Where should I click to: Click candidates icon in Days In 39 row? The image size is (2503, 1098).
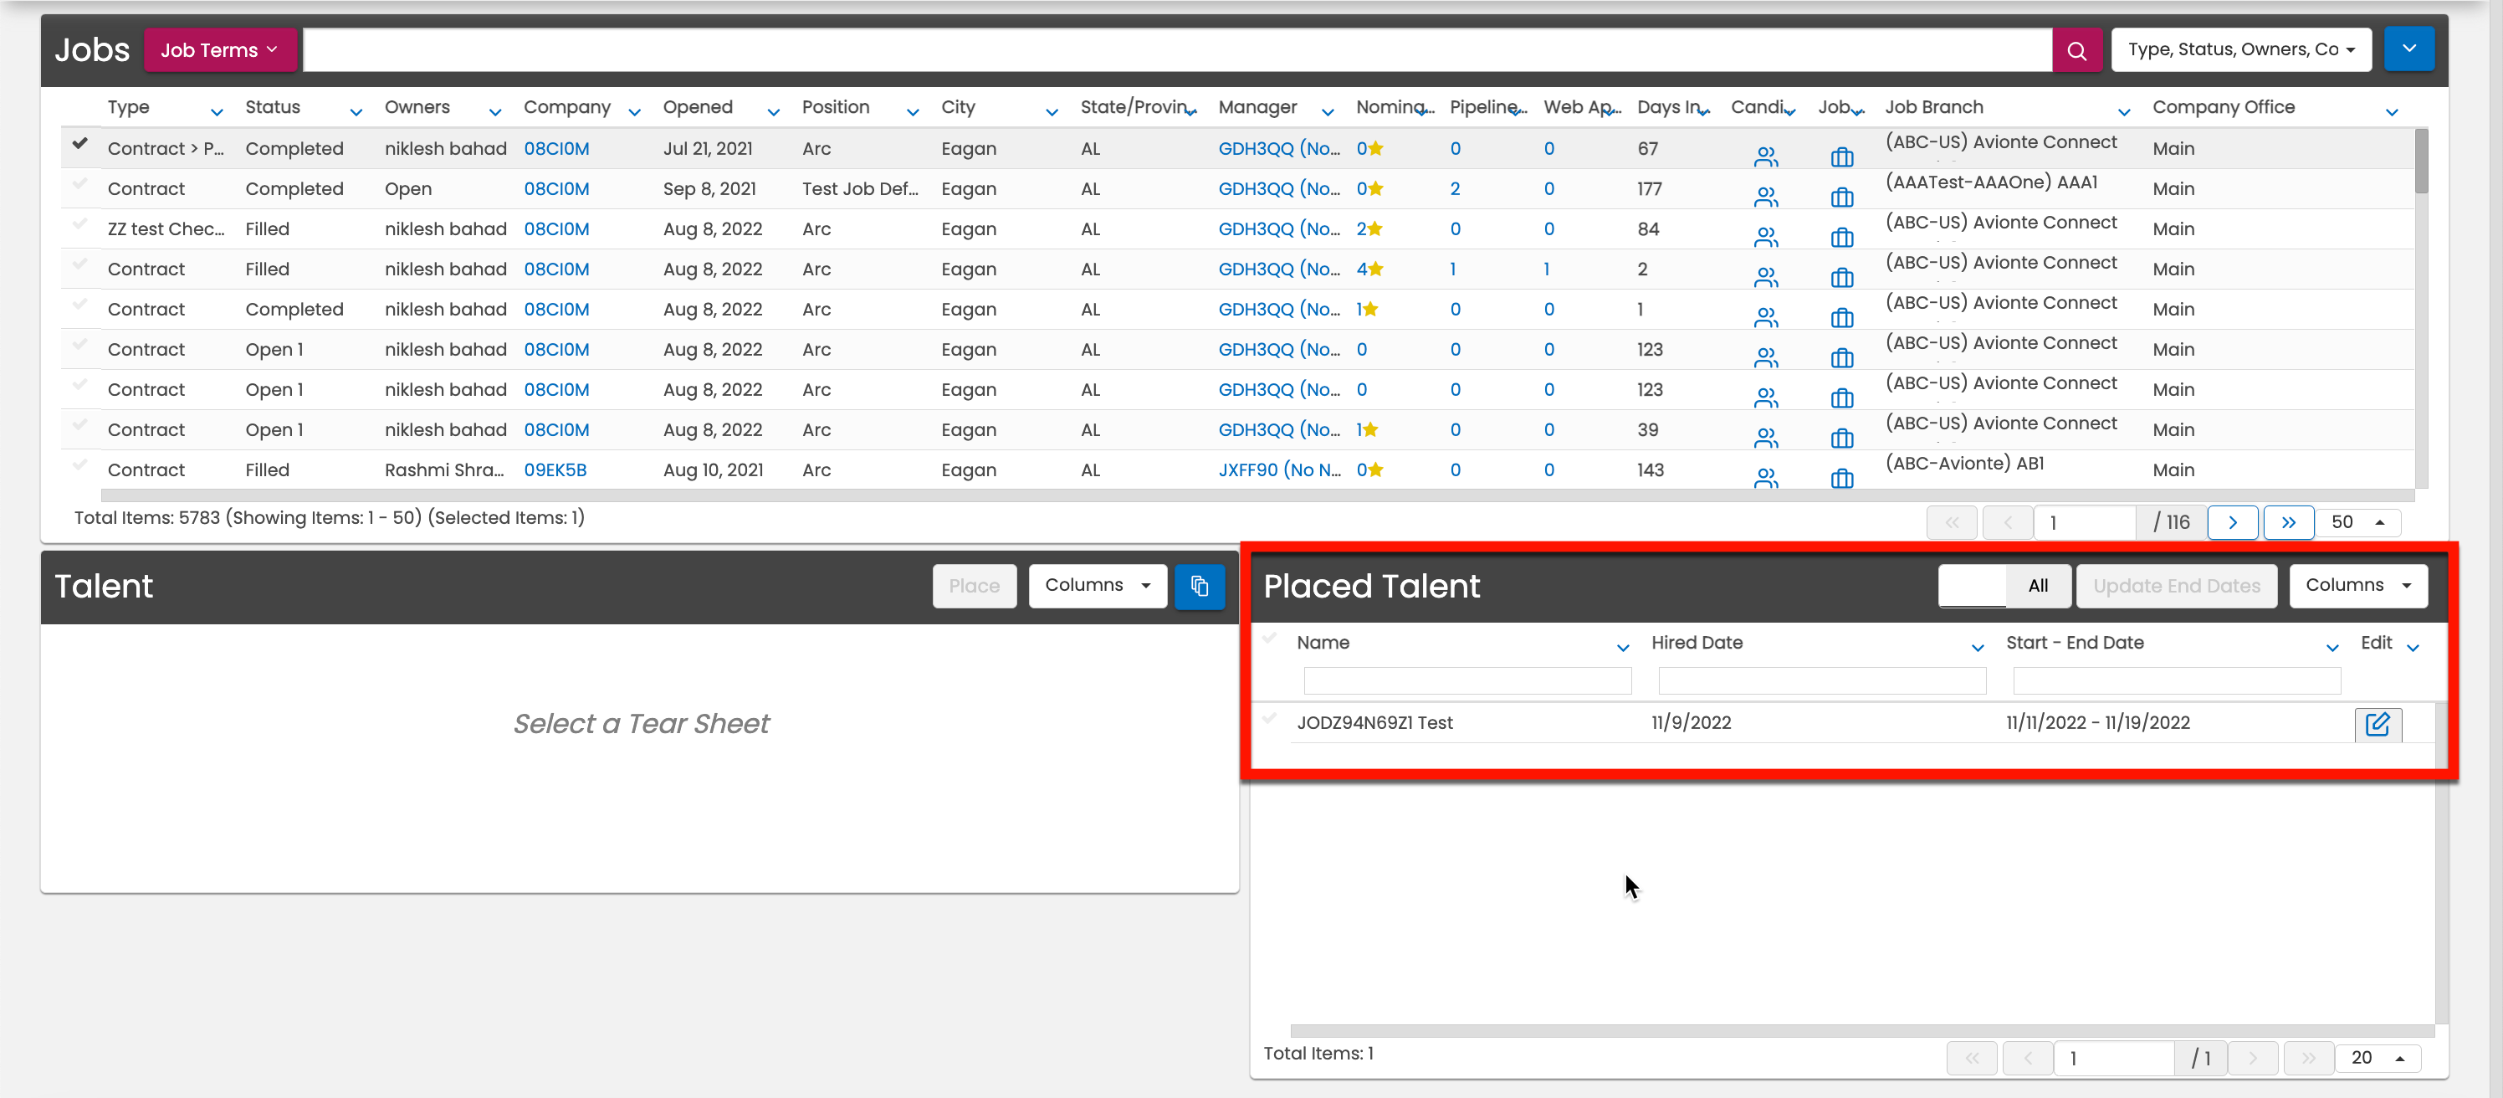pyautogui.click(x=1765, y=439)
